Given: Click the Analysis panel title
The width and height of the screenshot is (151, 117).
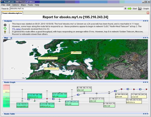Looking at the screenshot, I should [x=8, y=21].
